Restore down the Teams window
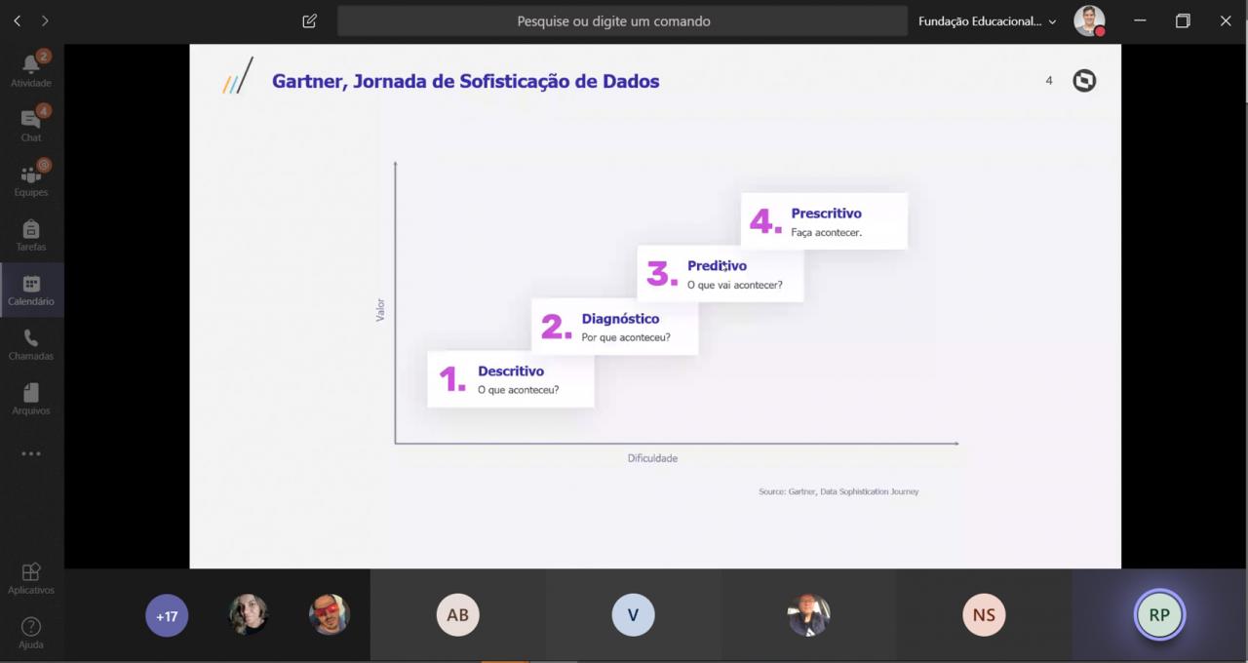This screenshot has width=1248, height=663. point(1183,20)
